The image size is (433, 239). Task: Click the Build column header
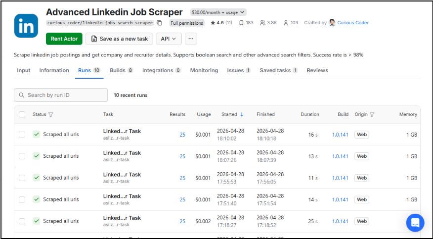[343, 114]
